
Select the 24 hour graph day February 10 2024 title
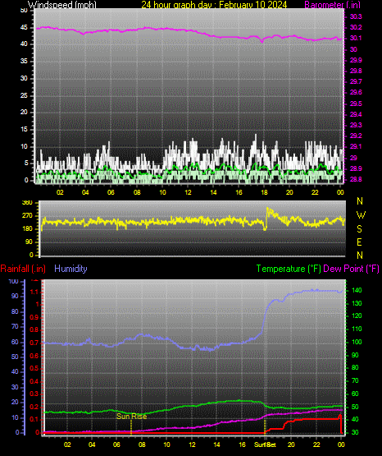[214, 5]
